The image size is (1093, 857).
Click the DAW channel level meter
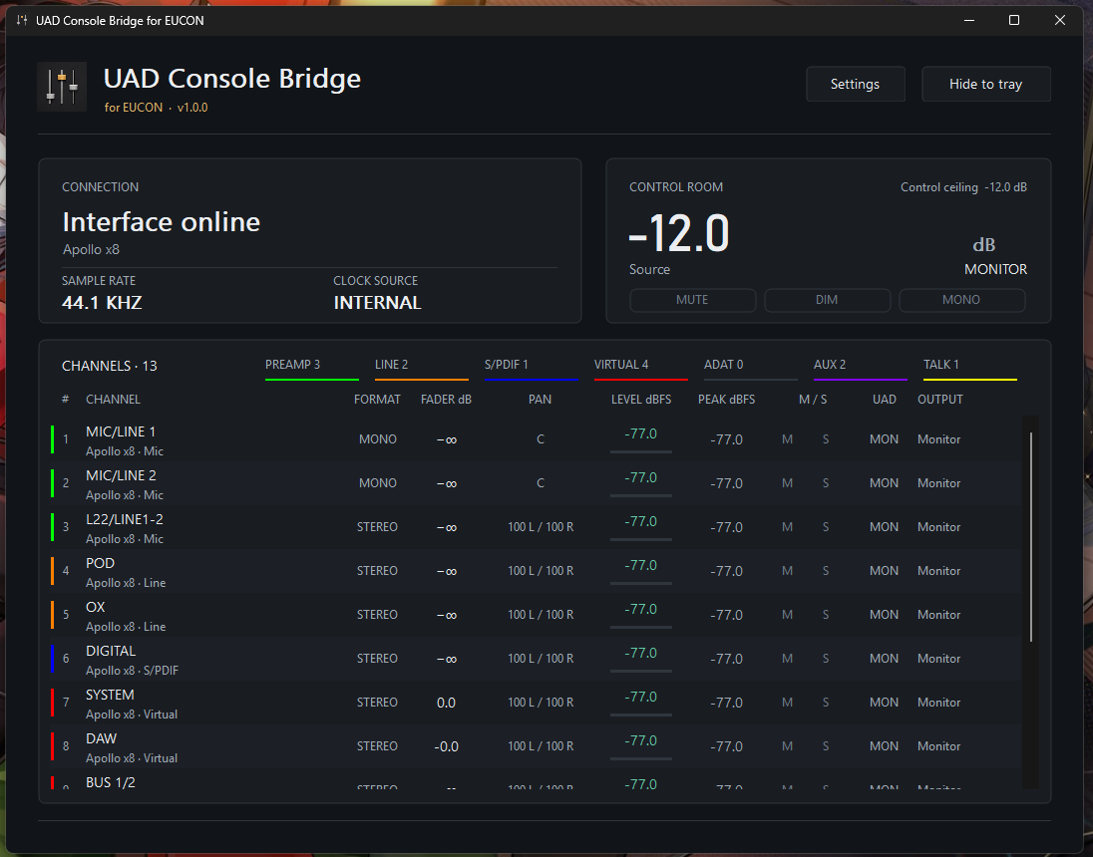(x=640, y=747)
